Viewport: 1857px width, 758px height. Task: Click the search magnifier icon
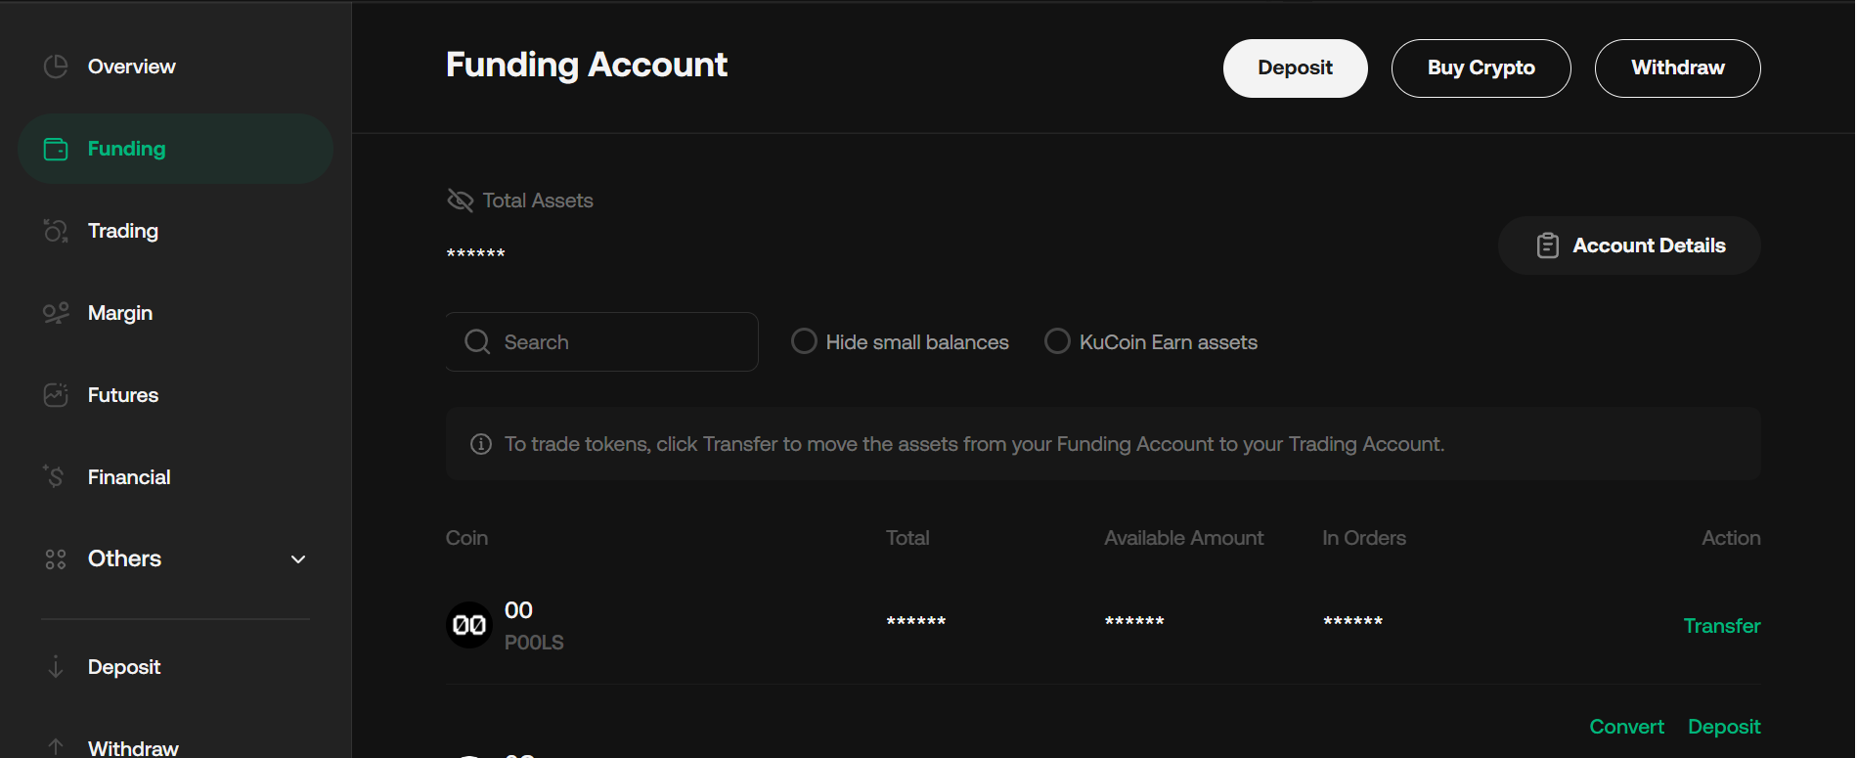pyautogui.click(x=477, y=341)
